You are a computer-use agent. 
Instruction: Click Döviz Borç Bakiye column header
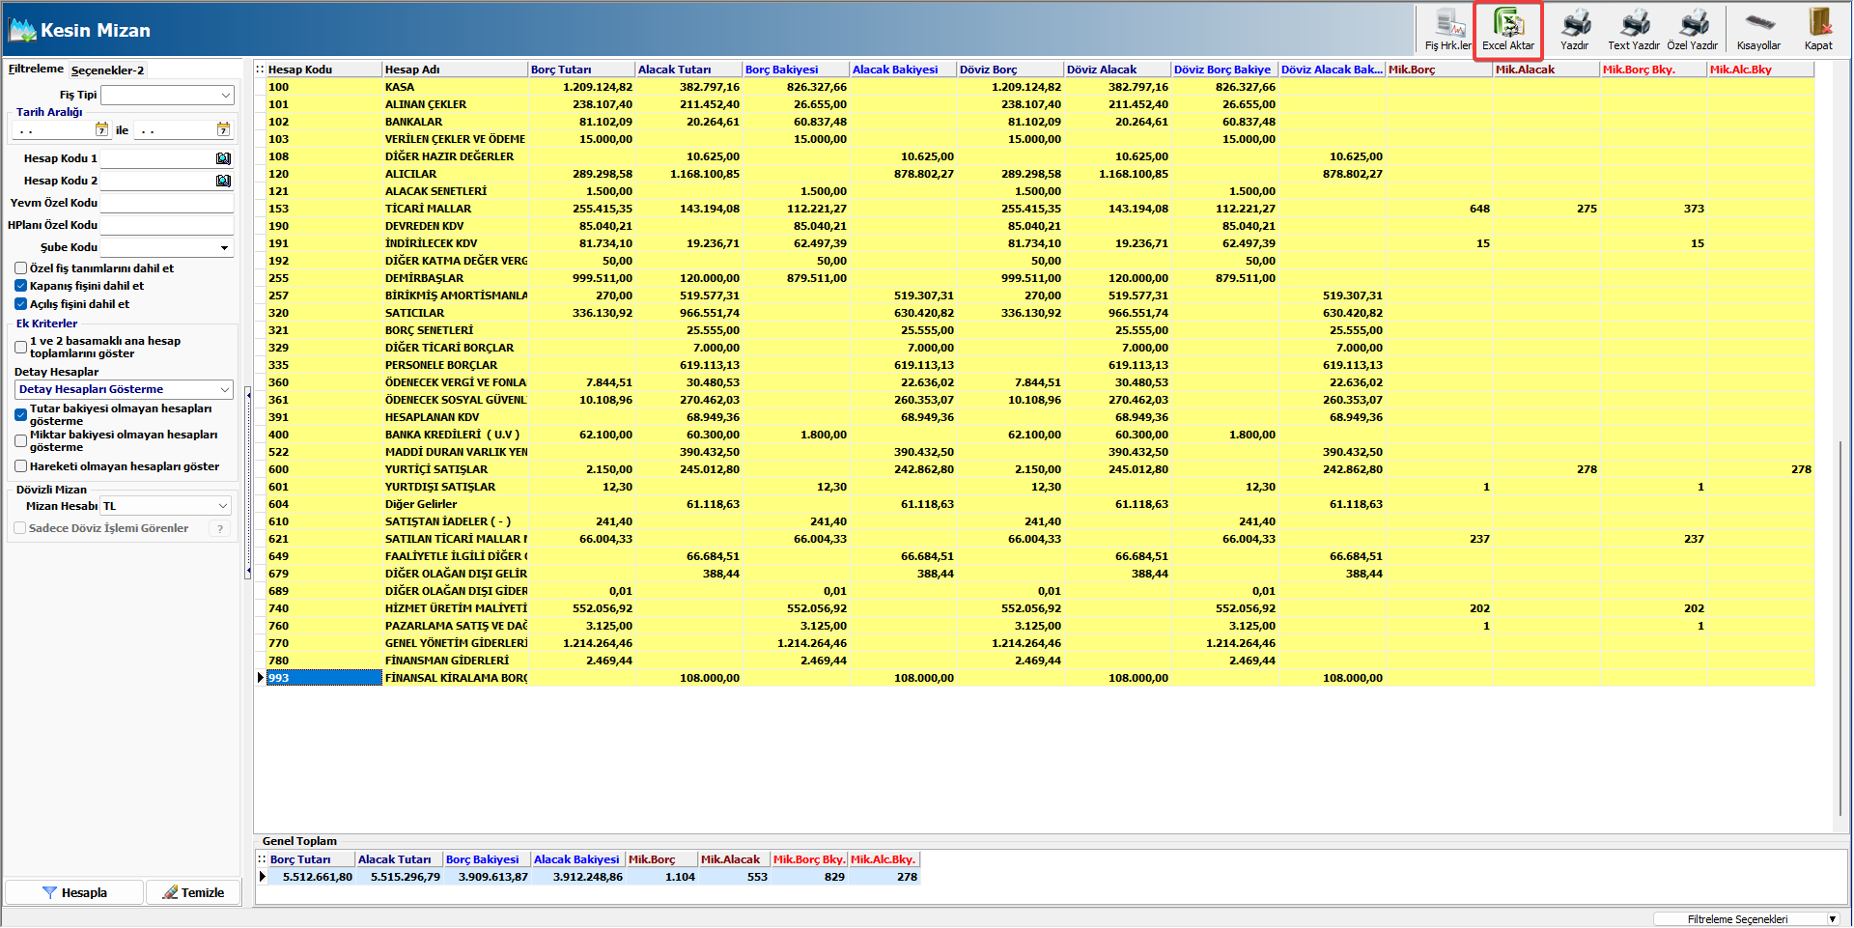pos(1224,70)
